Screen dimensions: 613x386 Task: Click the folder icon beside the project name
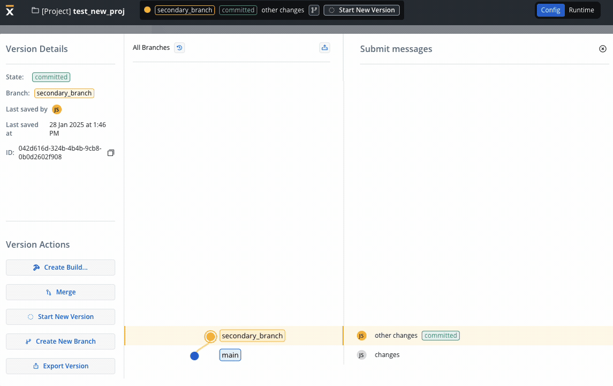(35, 11)
